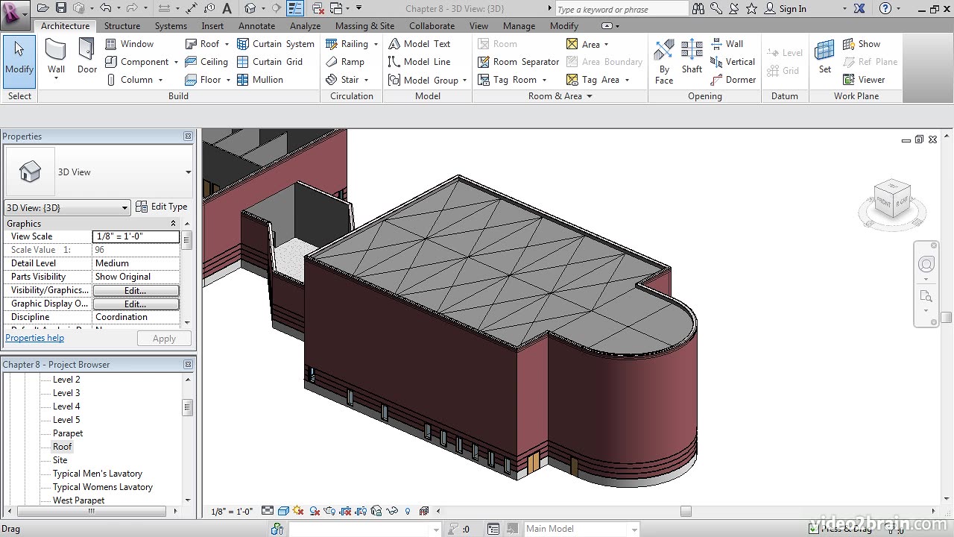
Task: Open the Floor dropdown arrow
Action: click(x=227, y=80)
